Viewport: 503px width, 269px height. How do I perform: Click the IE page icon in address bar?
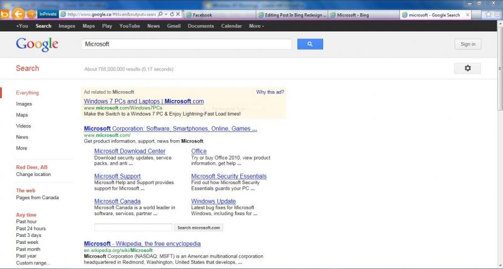pos(64,14)
